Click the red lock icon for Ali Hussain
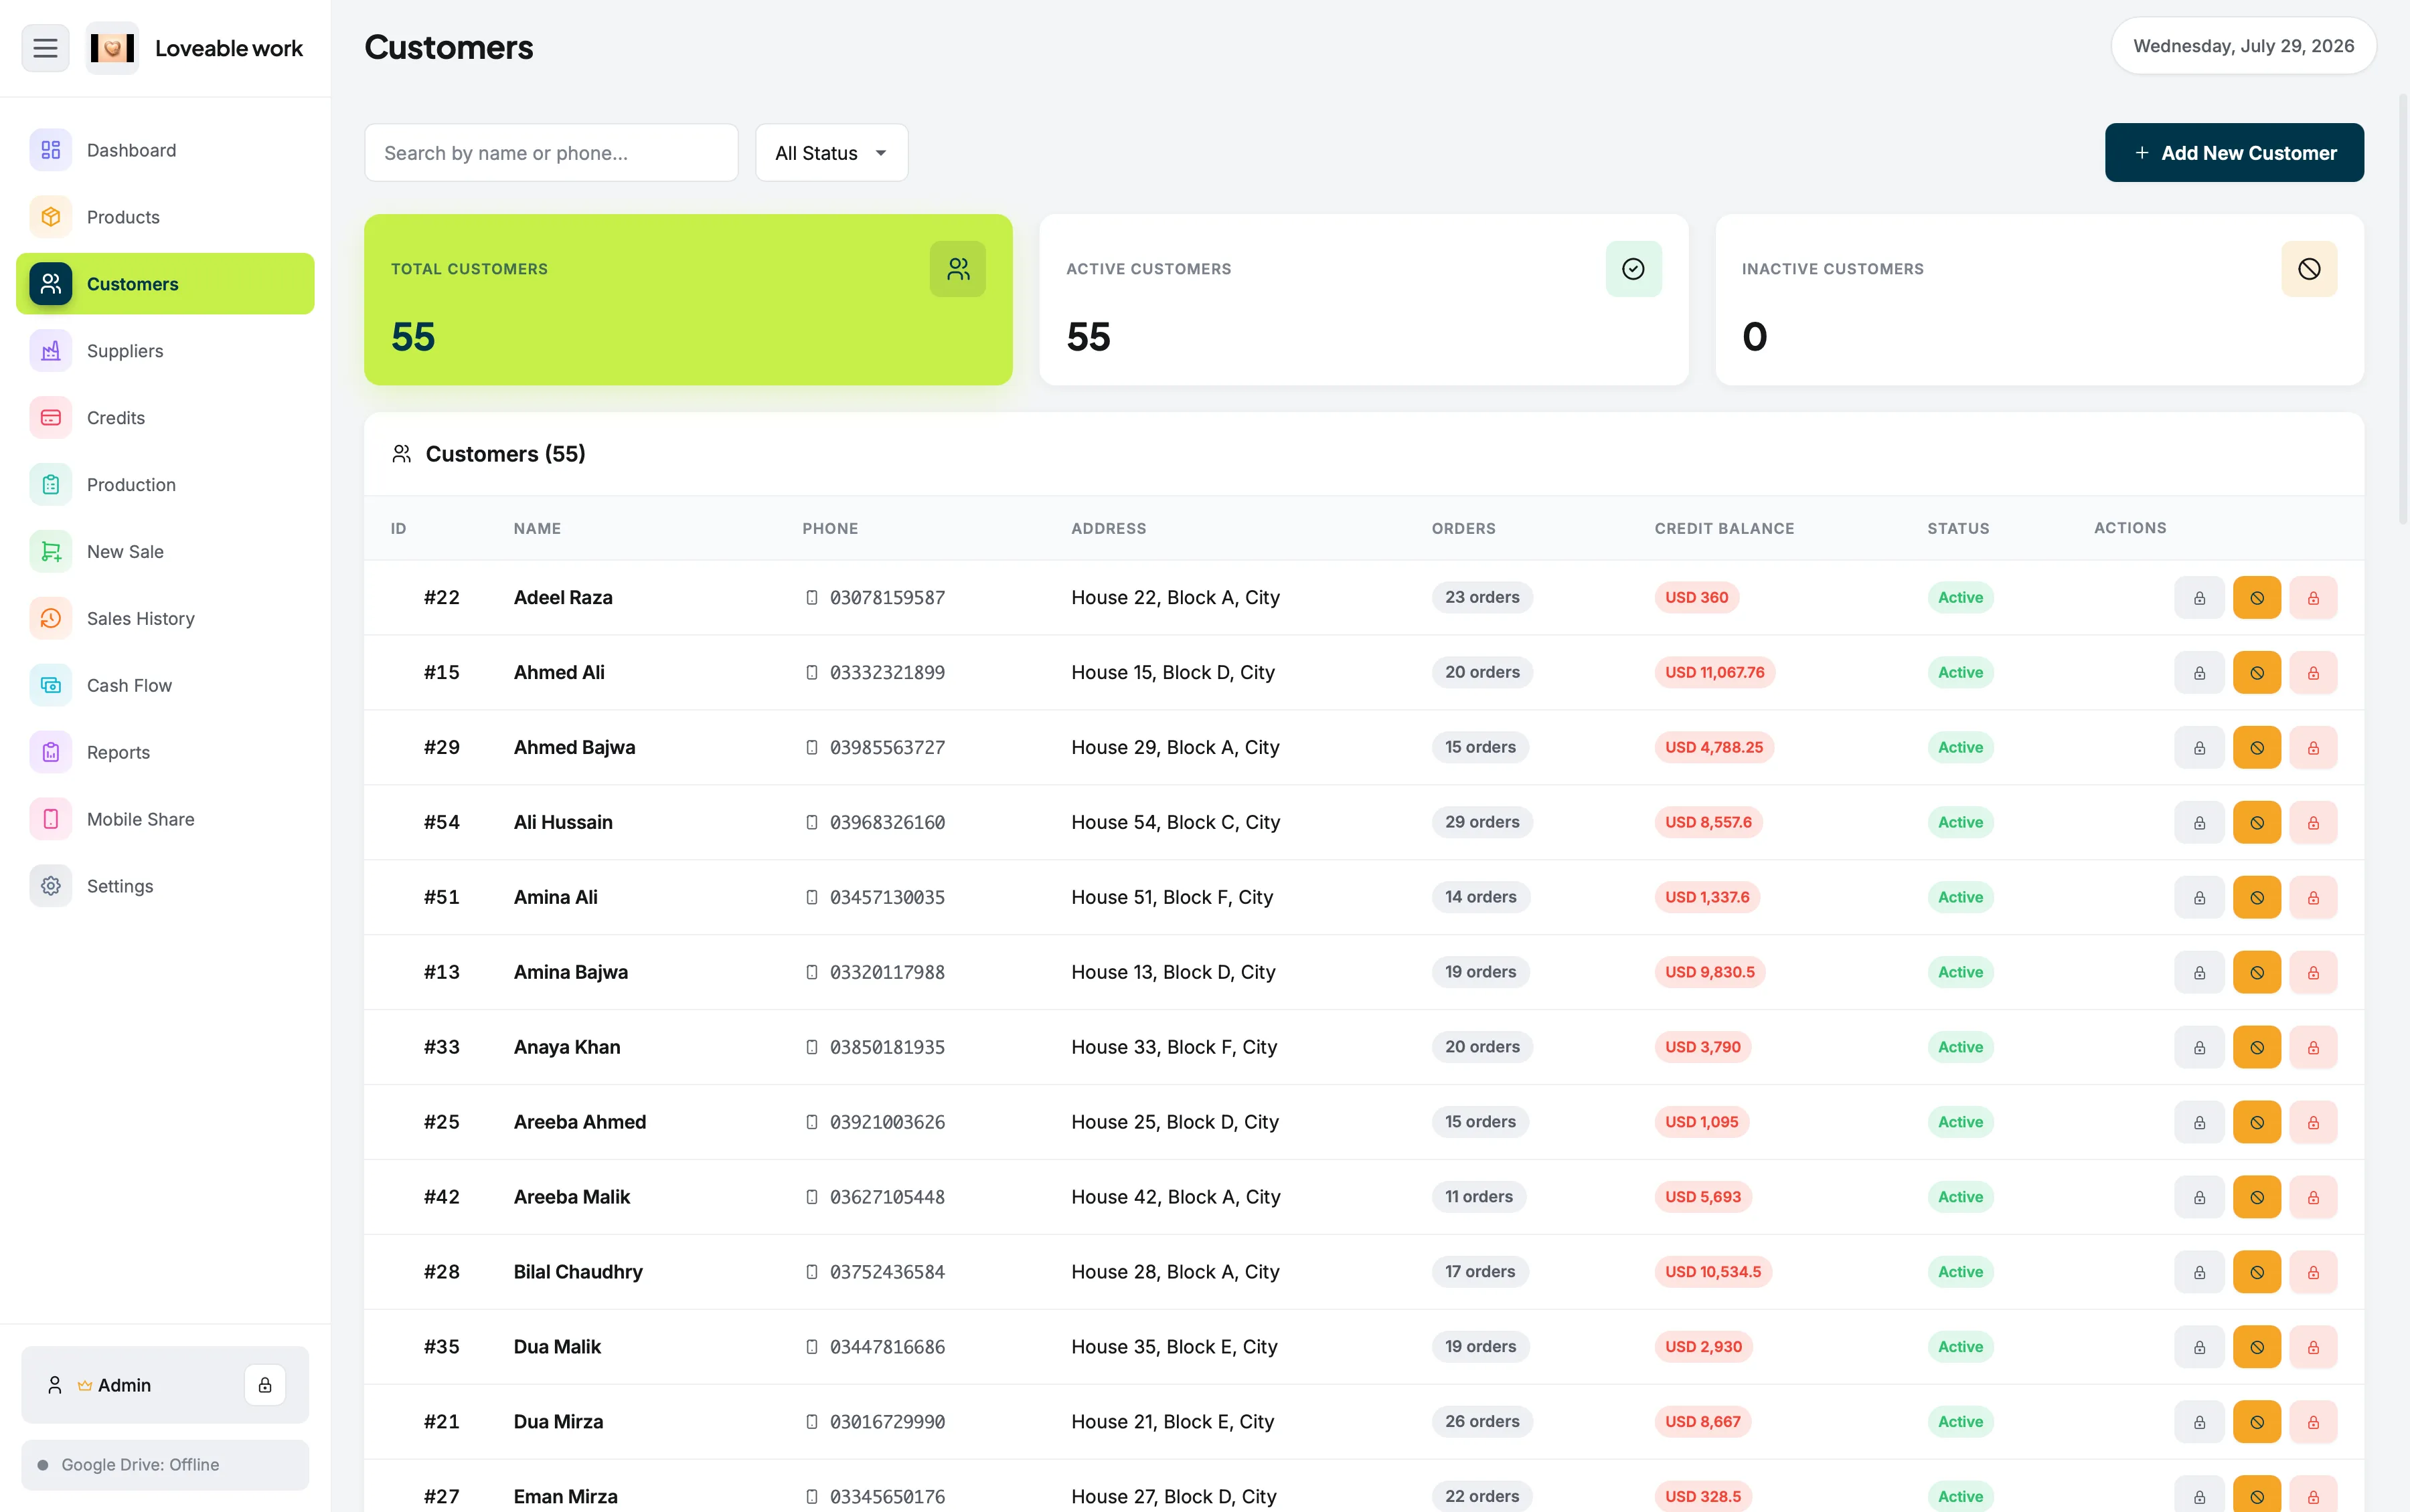2410x1512 pixels. [x=2313, y=823]
